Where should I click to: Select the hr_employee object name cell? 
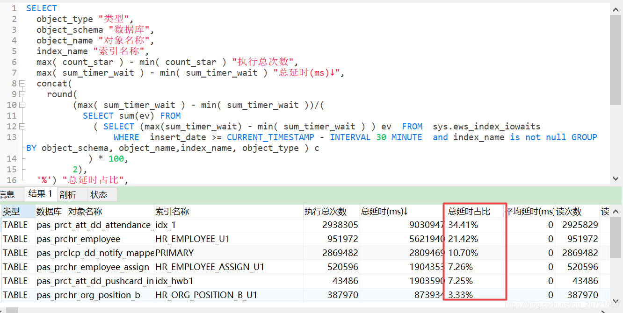[x=111, y=239]
